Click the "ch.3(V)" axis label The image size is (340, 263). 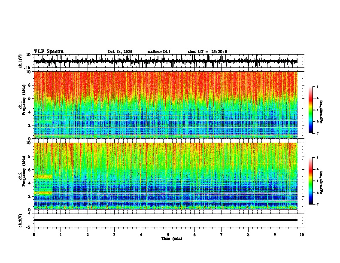click(20, 220)
